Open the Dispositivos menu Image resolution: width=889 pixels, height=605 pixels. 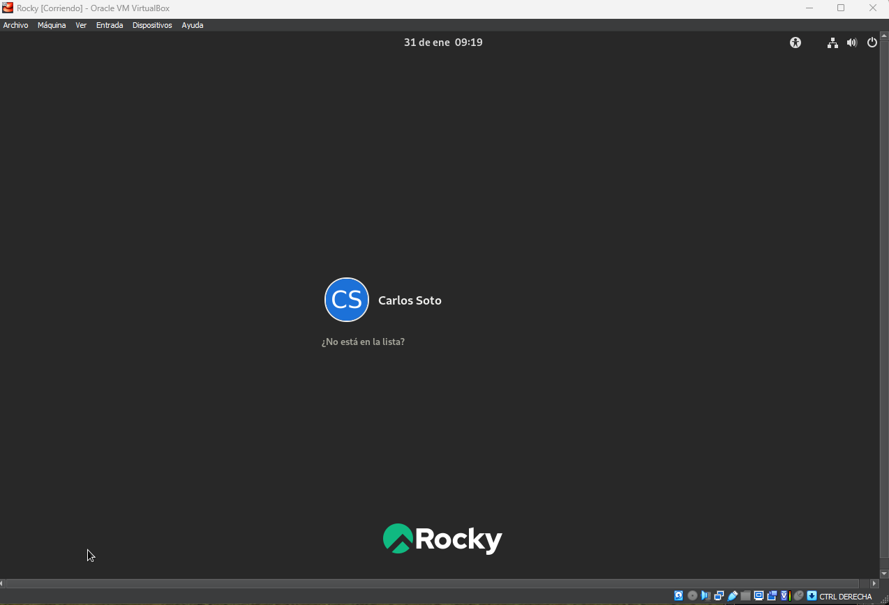(152, 25)
